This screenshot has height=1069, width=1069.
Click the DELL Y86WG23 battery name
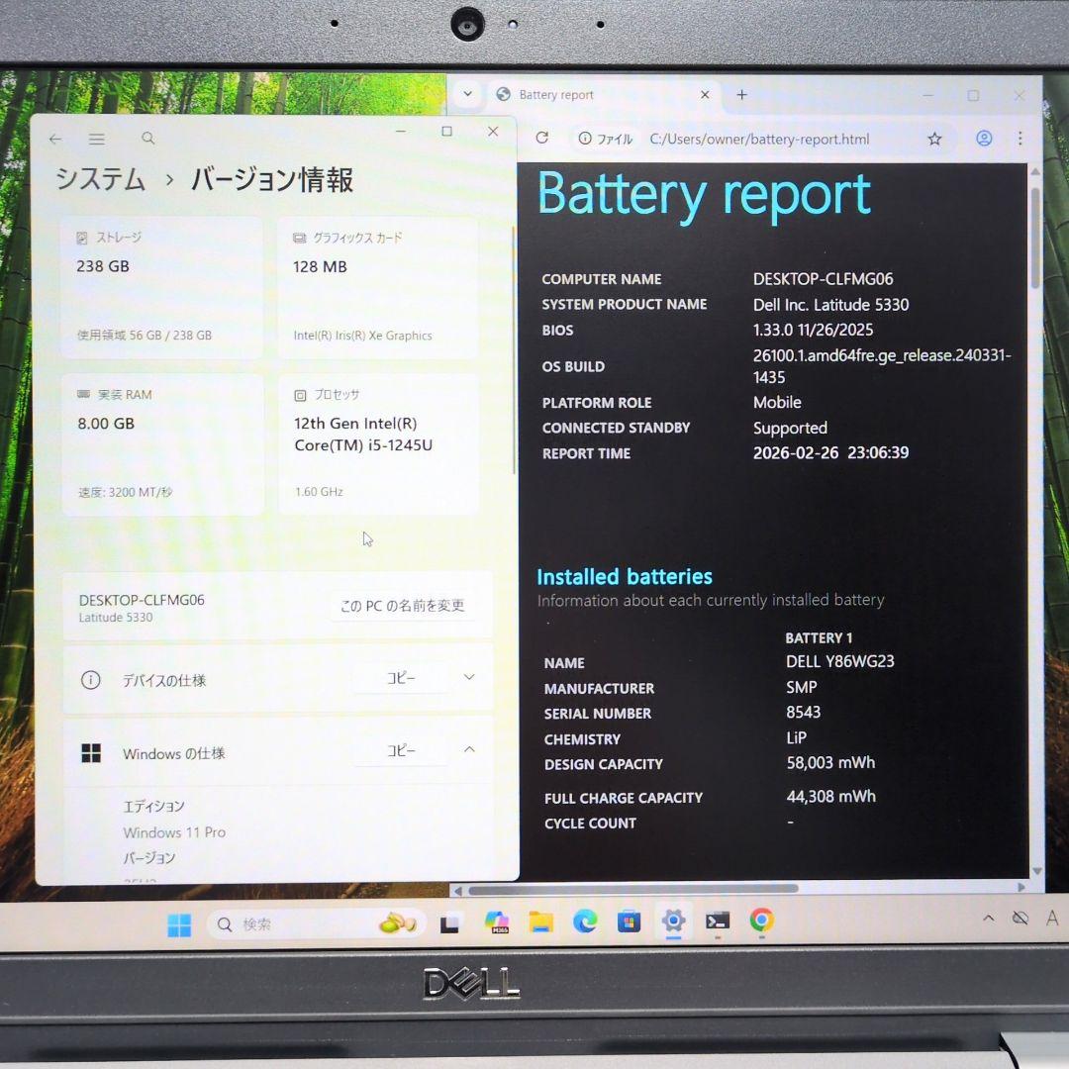click(x=840, y=661)
